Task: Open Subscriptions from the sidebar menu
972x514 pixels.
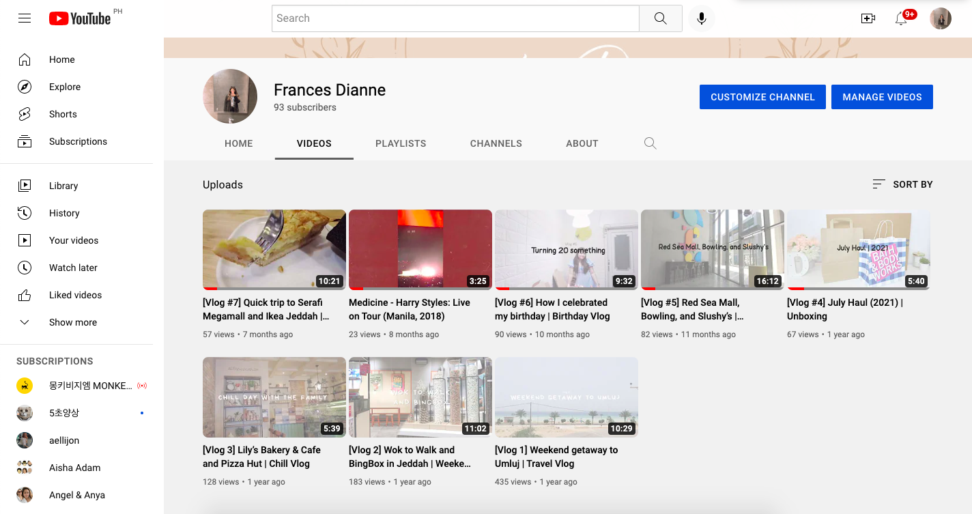Action: point(76,141)
